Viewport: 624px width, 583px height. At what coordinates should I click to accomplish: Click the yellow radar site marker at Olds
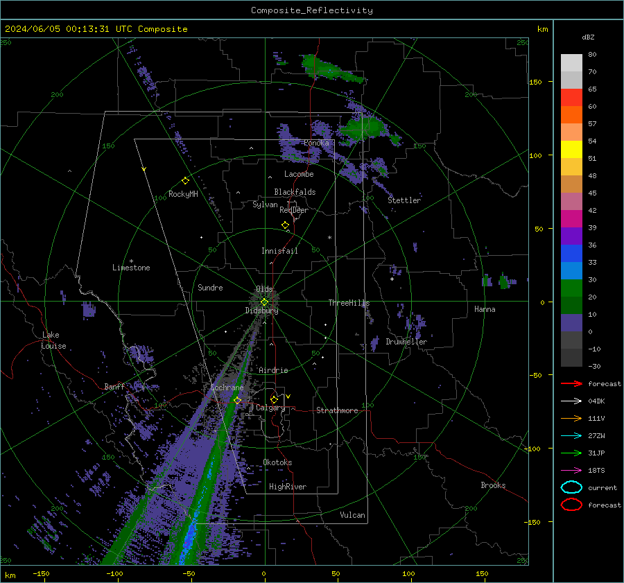tap(264, 302)
